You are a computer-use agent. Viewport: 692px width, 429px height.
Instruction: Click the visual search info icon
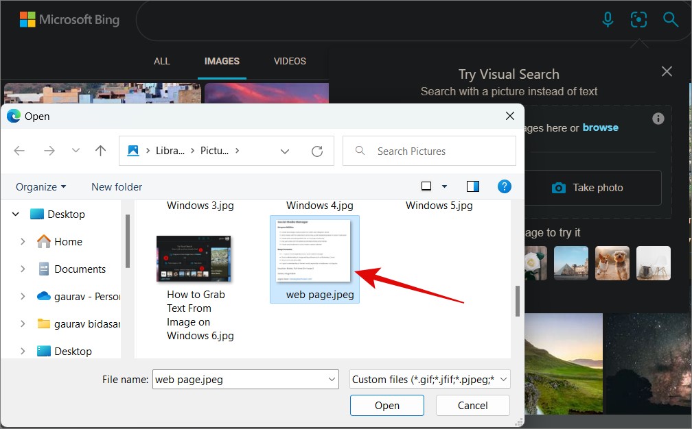click(658, 119)
